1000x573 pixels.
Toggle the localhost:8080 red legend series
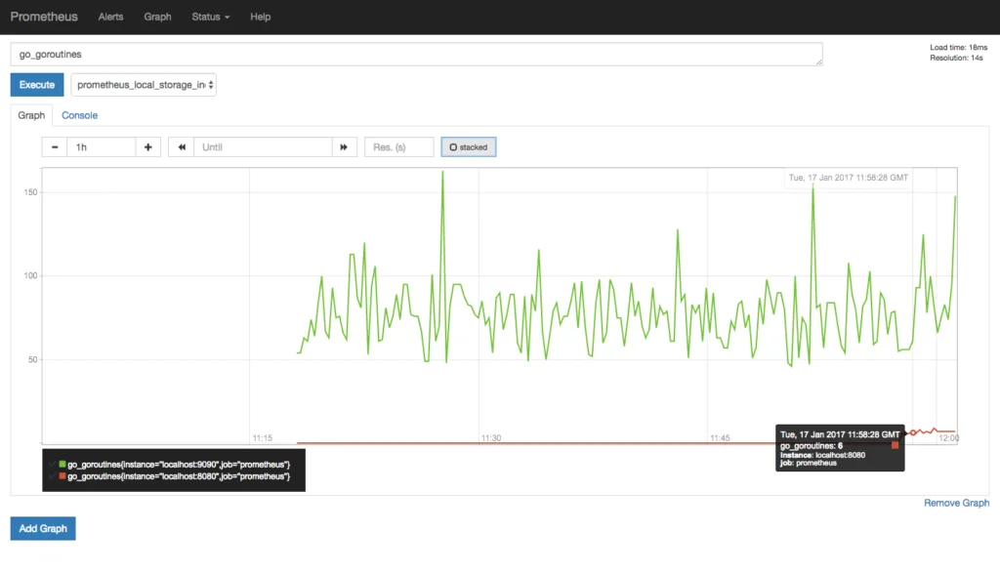click(62, 476)
